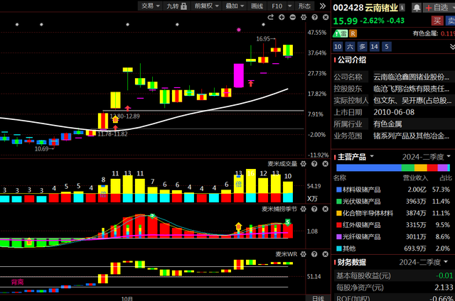Close the main chart indicator panel
The image size is (455, 301).
(326, 17)
